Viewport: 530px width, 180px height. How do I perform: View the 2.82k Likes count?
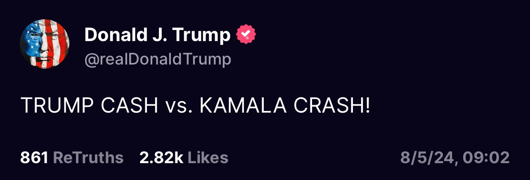(x=184, y=158)
